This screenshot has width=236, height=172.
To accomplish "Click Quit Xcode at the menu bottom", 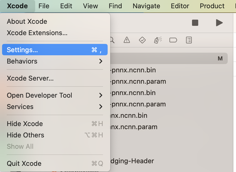I will point(55,163).
